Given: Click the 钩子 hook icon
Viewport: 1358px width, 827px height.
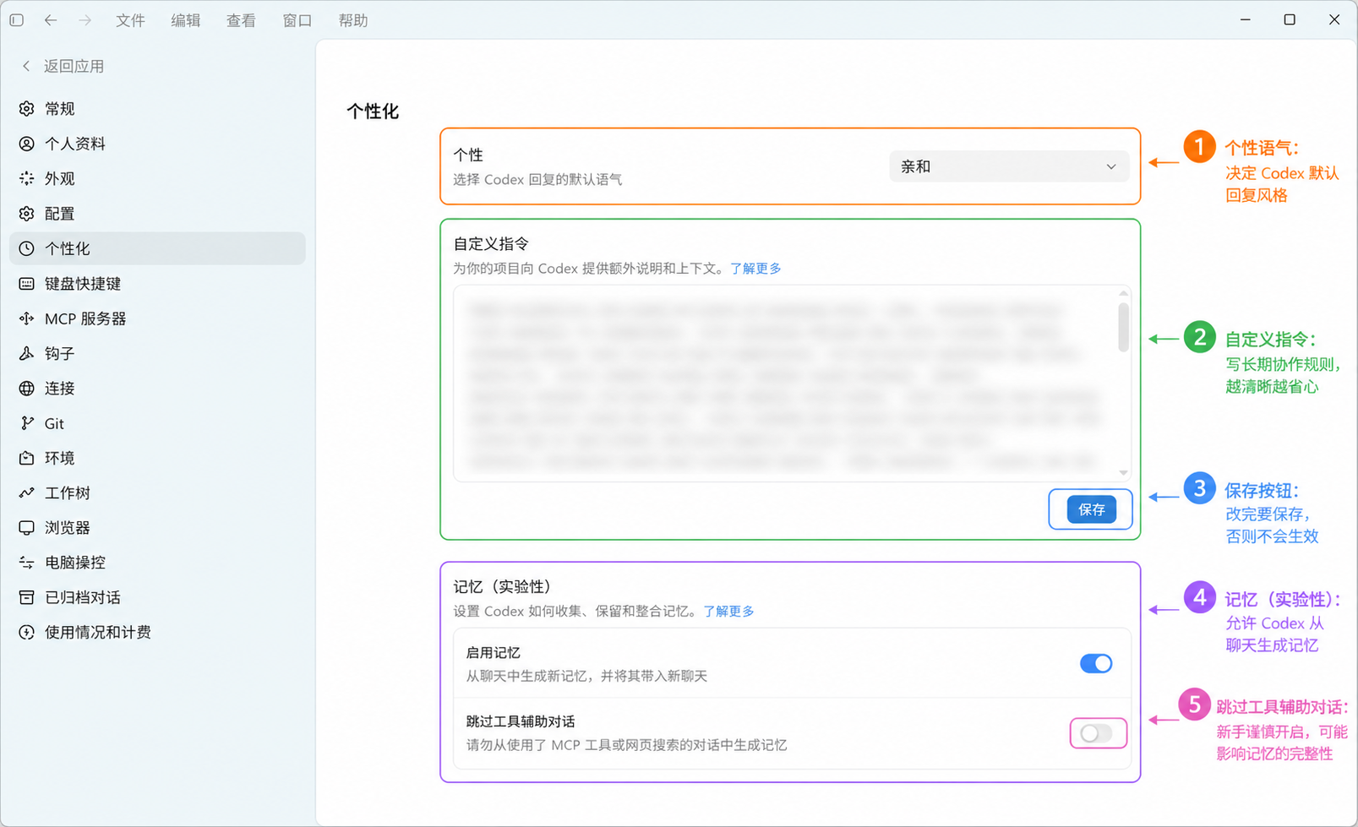Looking at the screenshot, I should pyautogui.click(x=27, y=353).
